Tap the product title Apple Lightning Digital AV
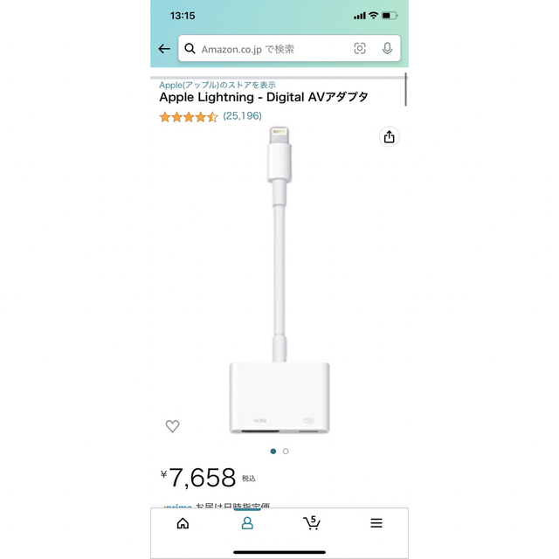Screen dimensions: 559x559 264,97
